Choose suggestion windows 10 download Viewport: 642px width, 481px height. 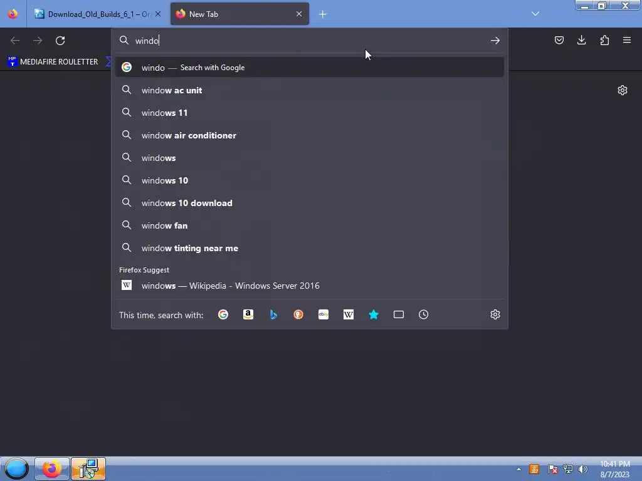pos(310,203)
